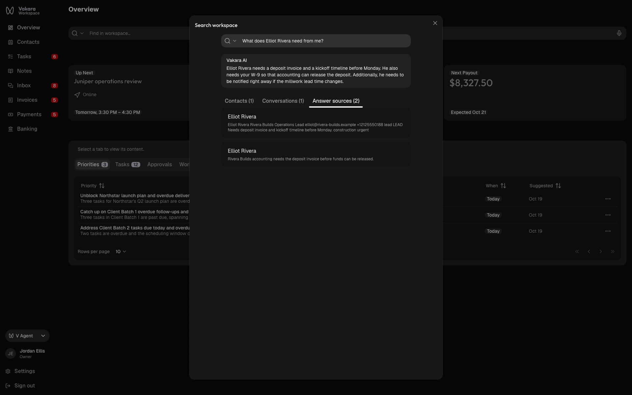Open Settings label

pos(25,371)
